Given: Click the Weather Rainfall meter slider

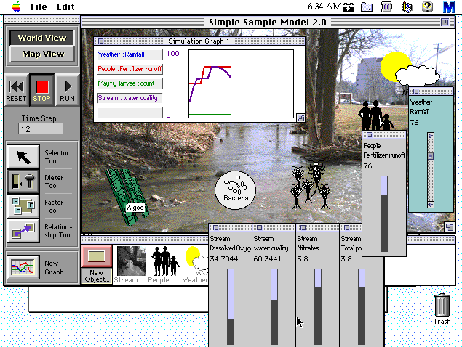Looking at the screenshot, I should click(429, 168).
